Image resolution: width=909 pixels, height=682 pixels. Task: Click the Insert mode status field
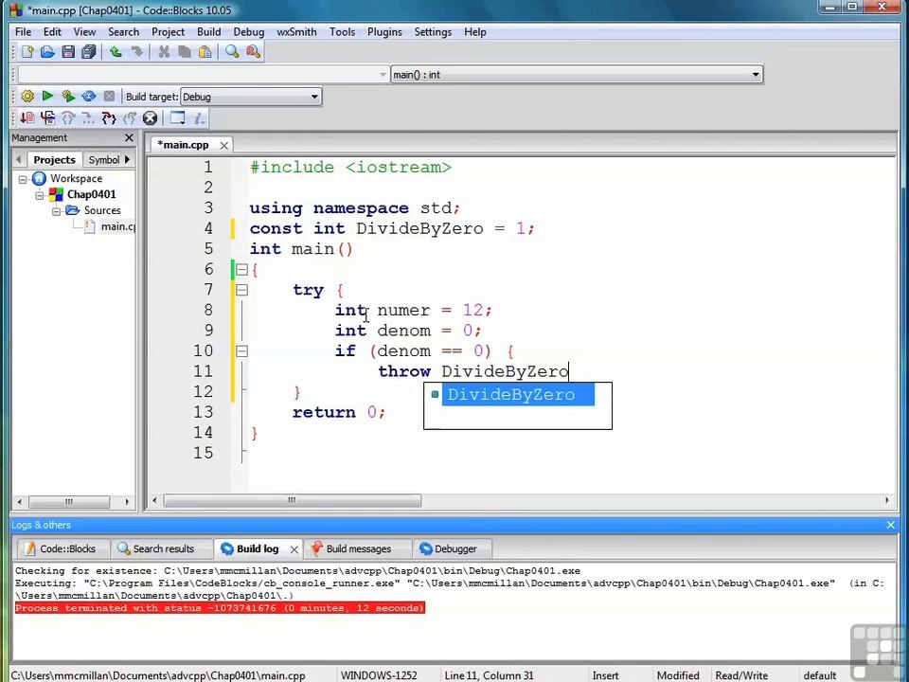pyautogui.click(x=605, y=675)
